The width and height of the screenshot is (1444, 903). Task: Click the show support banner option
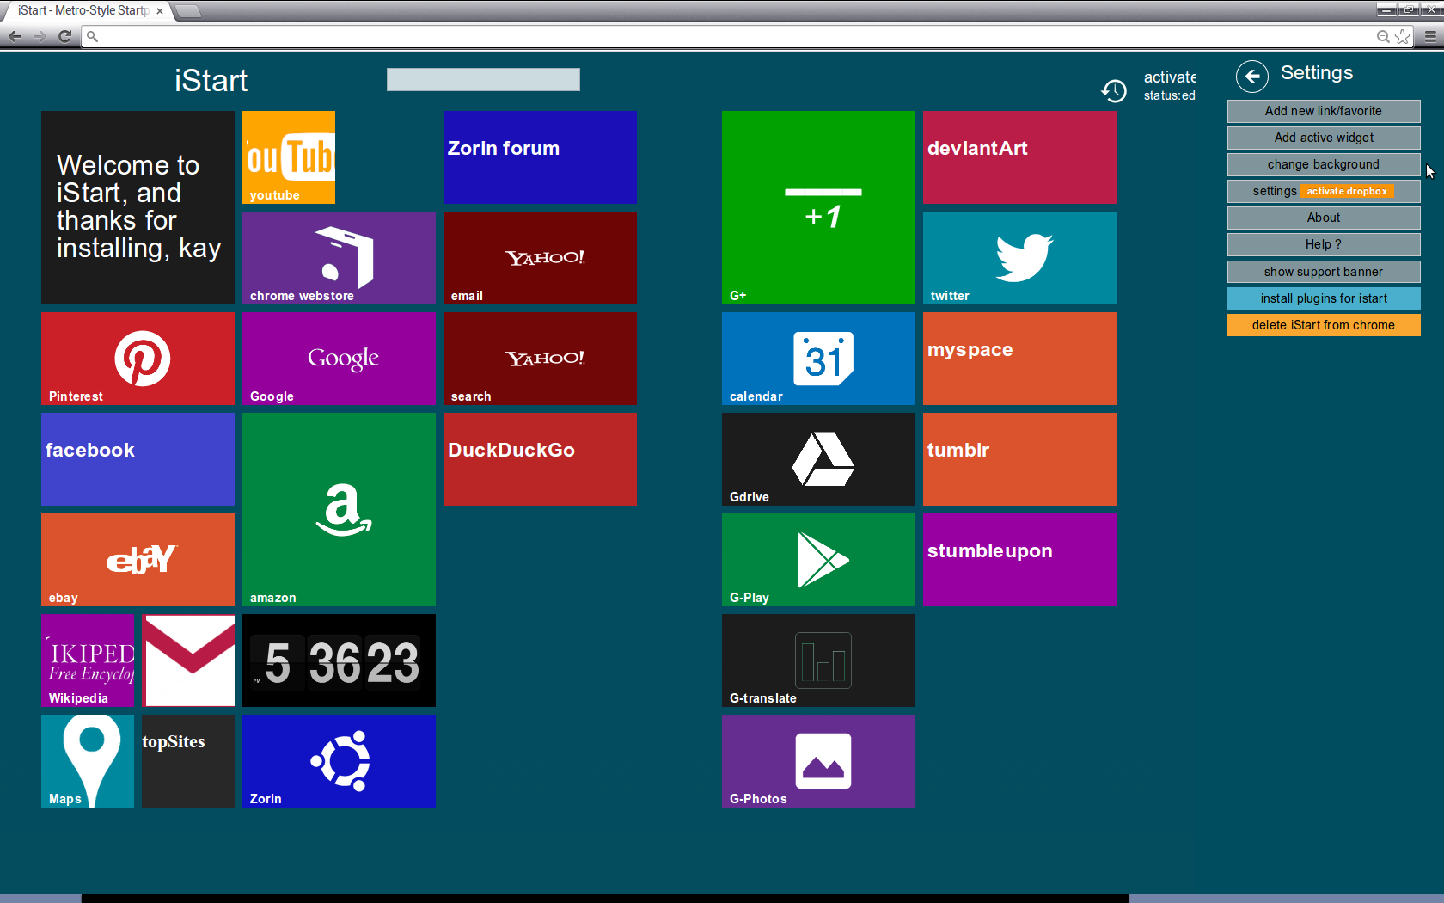click(1323, 272)
